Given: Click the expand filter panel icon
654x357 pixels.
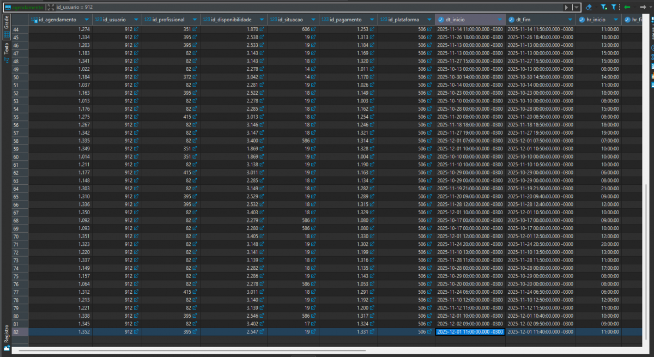Looking at the screenshot, I should pos(50,7).
